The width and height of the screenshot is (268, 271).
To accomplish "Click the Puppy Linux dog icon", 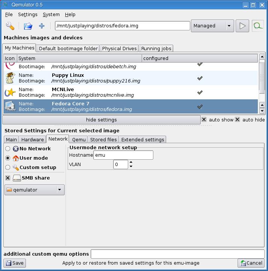I will [x=10, y=78].
